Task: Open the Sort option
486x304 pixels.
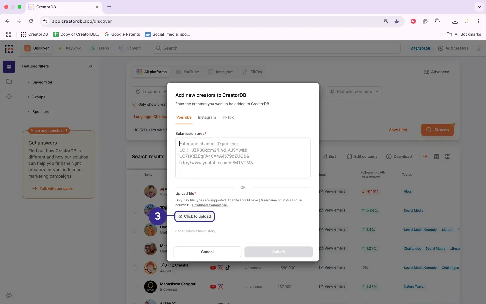Action: click(x=329, y=157)
